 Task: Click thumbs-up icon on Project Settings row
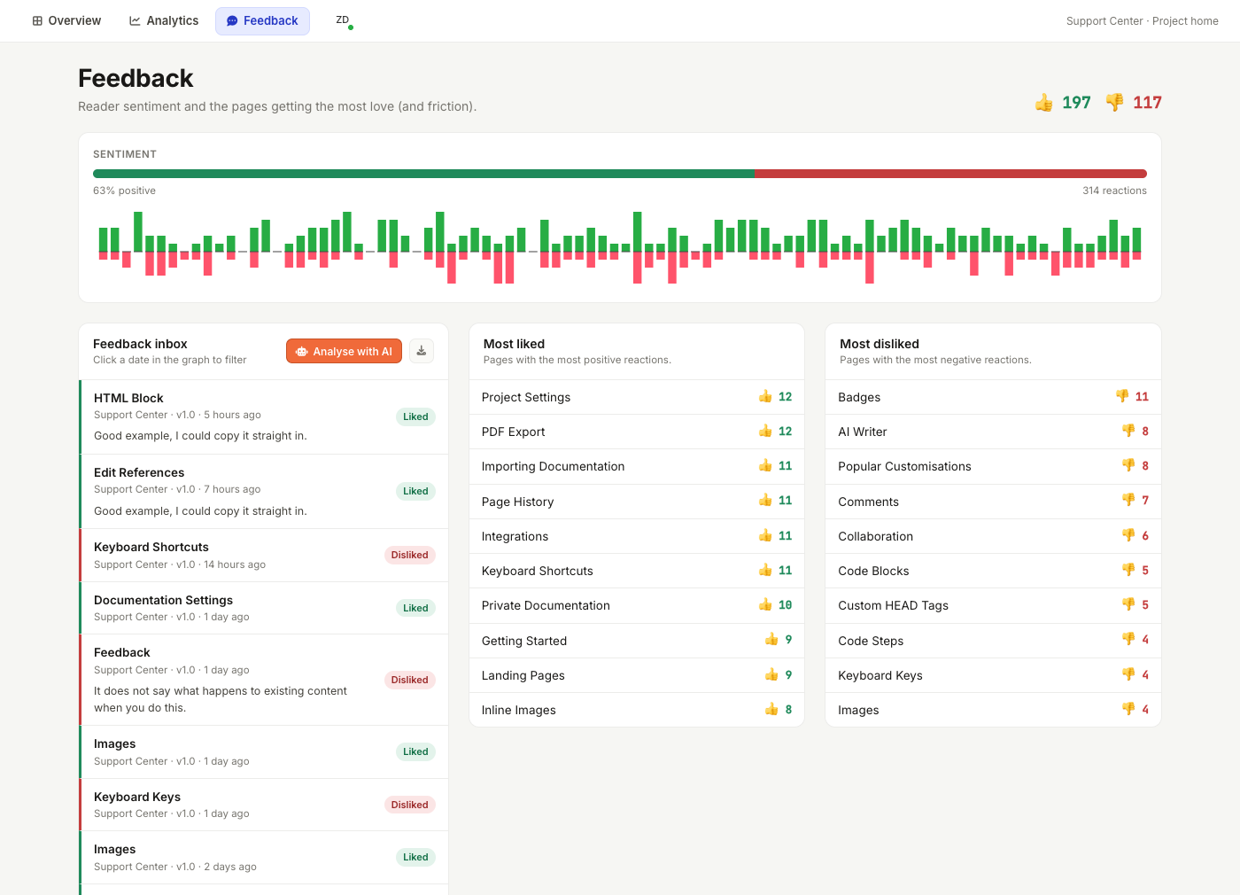(x=765, y=397)
